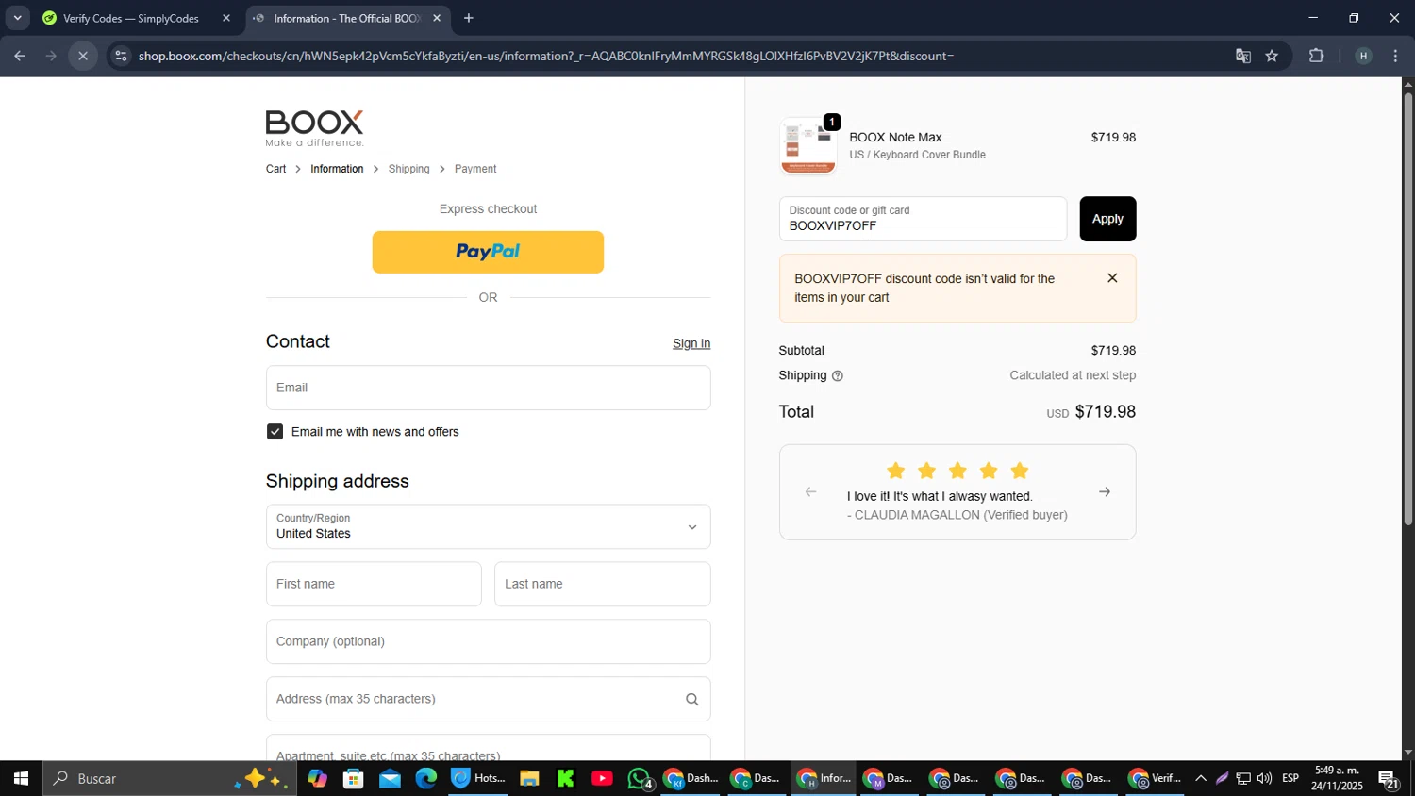Click the Shipping breadcrumb step
The image size is (1415, 796).
point(408,169)
